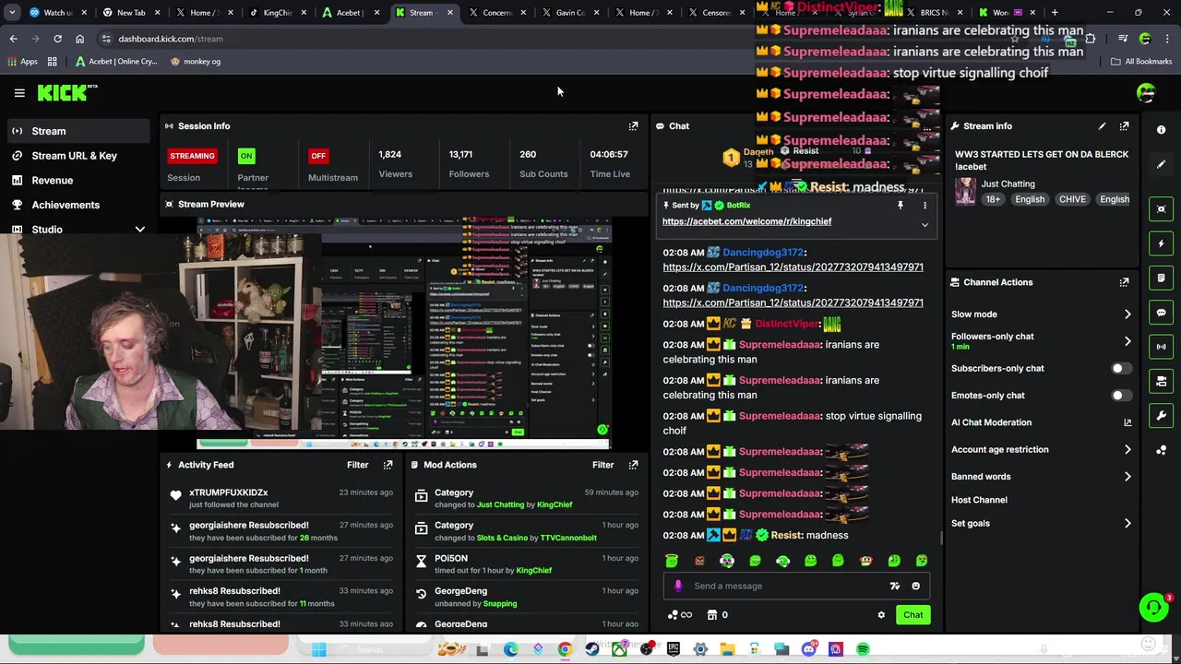Click Host Channel action
Viewport: 1181px width, 664px height.
tap(979, 500)
